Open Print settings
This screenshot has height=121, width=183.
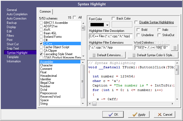[9, 40]
